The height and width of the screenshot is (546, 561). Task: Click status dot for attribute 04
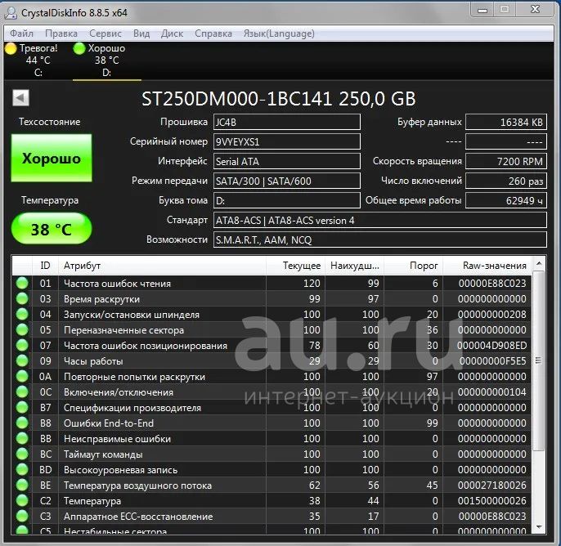click(22, 315)
